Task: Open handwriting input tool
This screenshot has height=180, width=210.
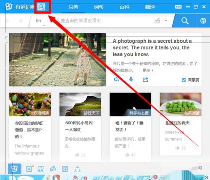Action: (157, 21)
